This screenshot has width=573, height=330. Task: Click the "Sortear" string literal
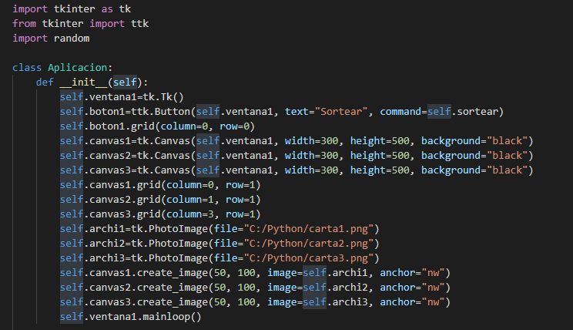click(x=341, y=112)
